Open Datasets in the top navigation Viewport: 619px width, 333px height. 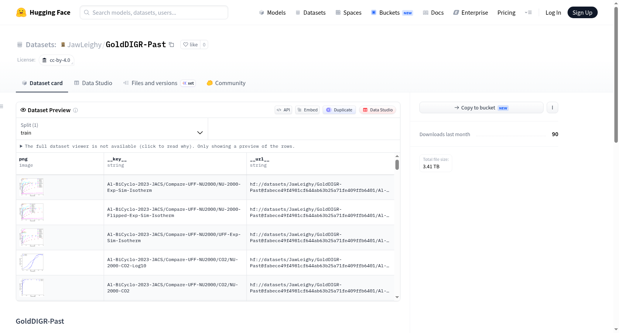310,12
